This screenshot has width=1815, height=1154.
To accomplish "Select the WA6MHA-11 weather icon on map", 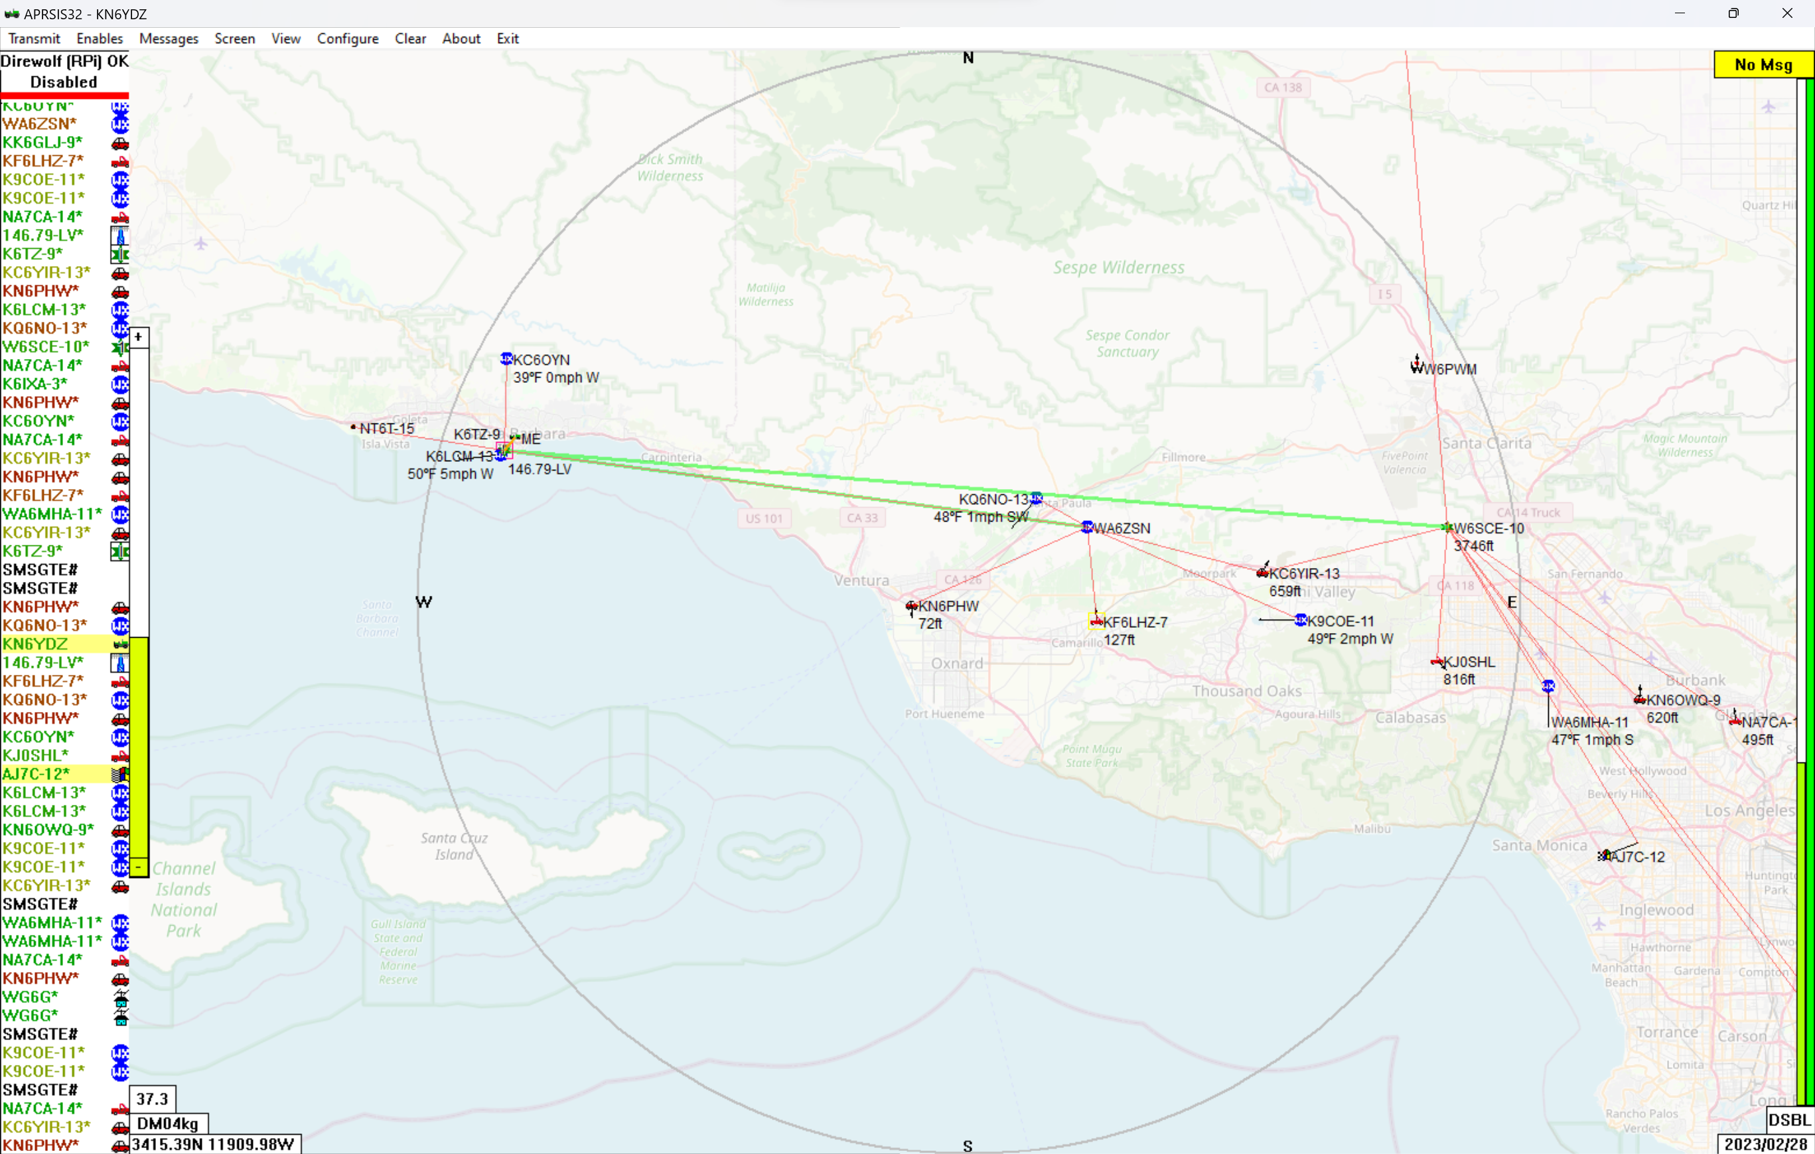I will pyautogui.click(x=1548, y=687).
